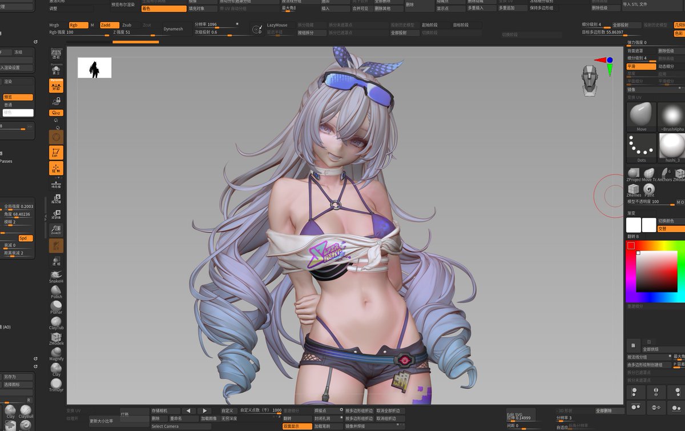
Task: Open the hushi_3 material picker
Action: [x=672, y=148]
